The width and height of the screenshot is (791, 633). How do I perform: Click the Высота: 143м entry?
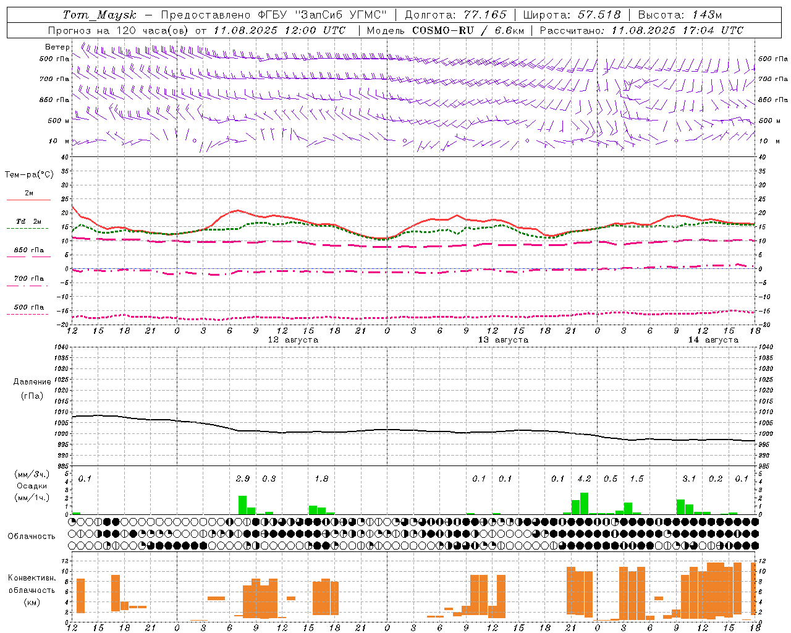[680, 15]
